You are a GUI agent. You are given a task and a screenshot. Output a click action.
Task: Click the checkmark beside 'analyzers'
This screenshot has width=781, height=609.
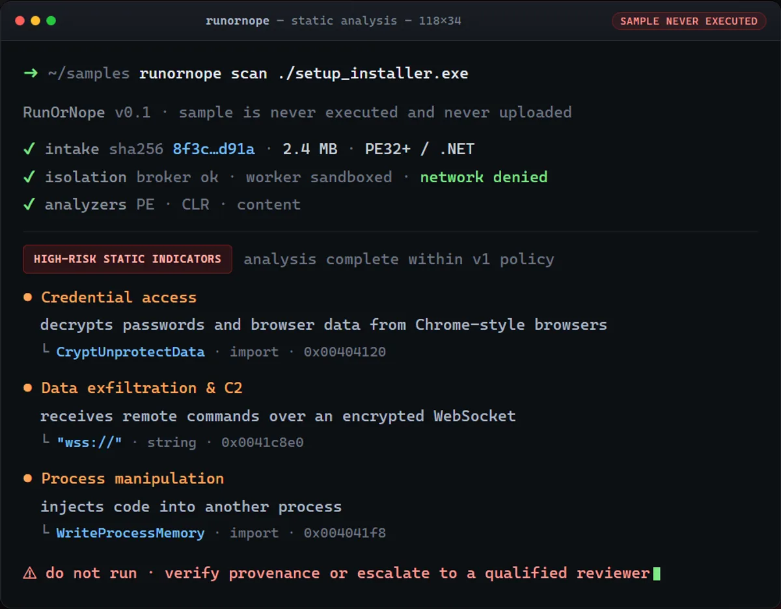[x=29, y=204]
